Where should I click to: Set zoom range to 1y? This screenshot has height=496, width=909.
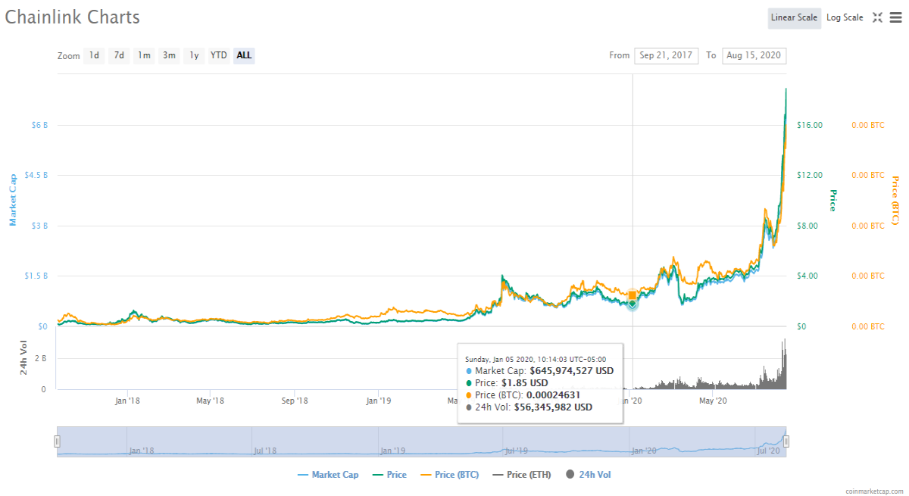pyautogui.click(x=194, y=55)
